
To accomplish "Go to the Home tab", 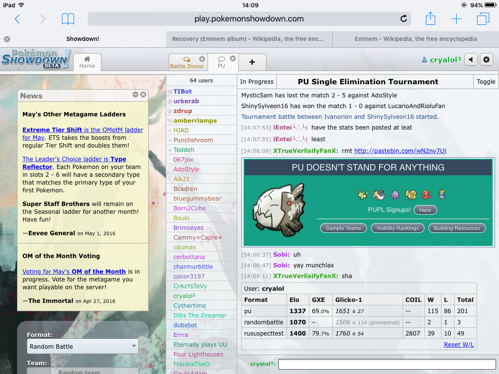I will point(87,63).
